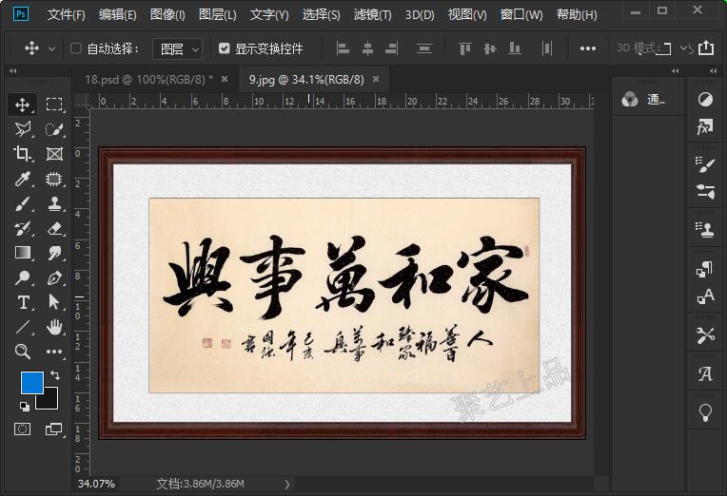Viewport: 727px width, 496px height.
Task: Align top edges in options bar
Action: pos(464,48)
